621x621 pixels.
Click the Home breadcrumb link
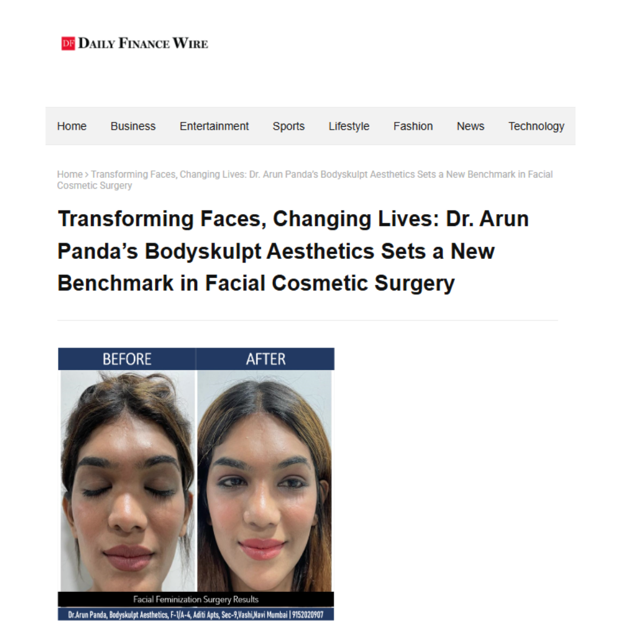pyautogui.click(x=70, y=174)
